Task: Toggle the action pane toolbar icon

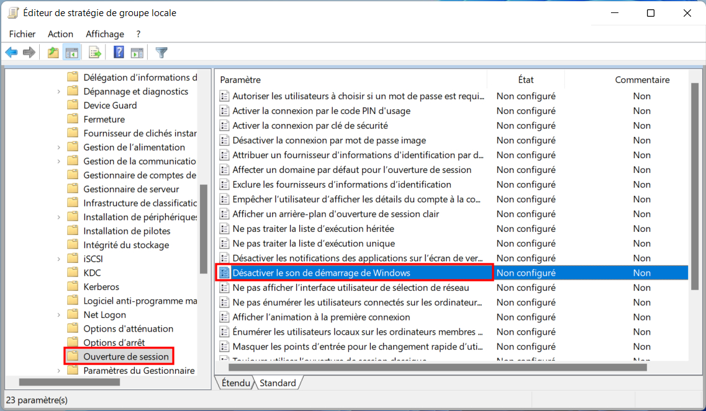Action: click(x=137, y=53)
